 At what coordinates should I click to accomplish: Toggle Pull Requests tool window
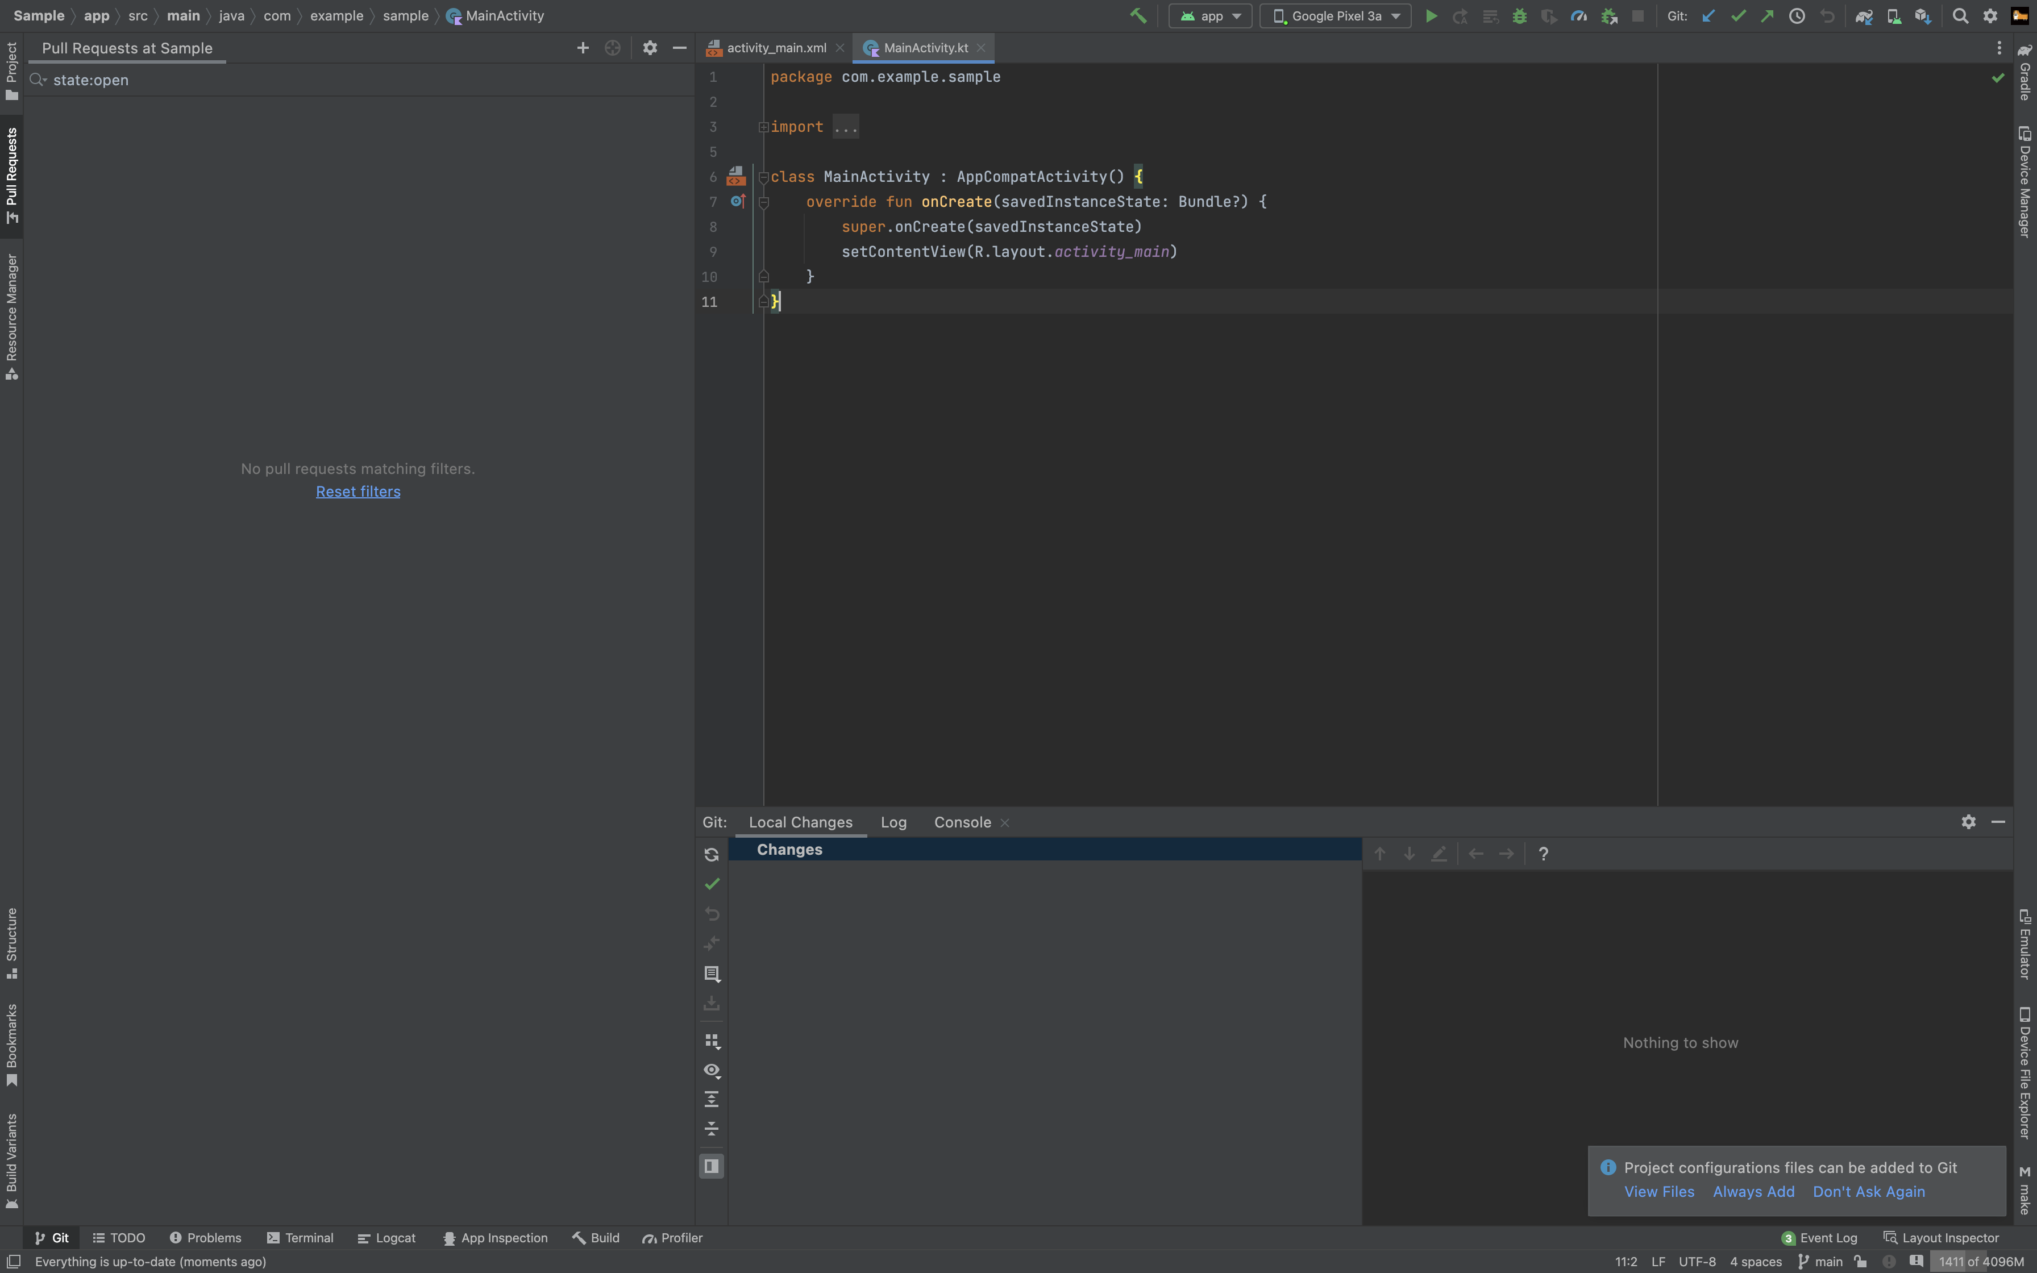pyautogui.click(x=12, y=175)
